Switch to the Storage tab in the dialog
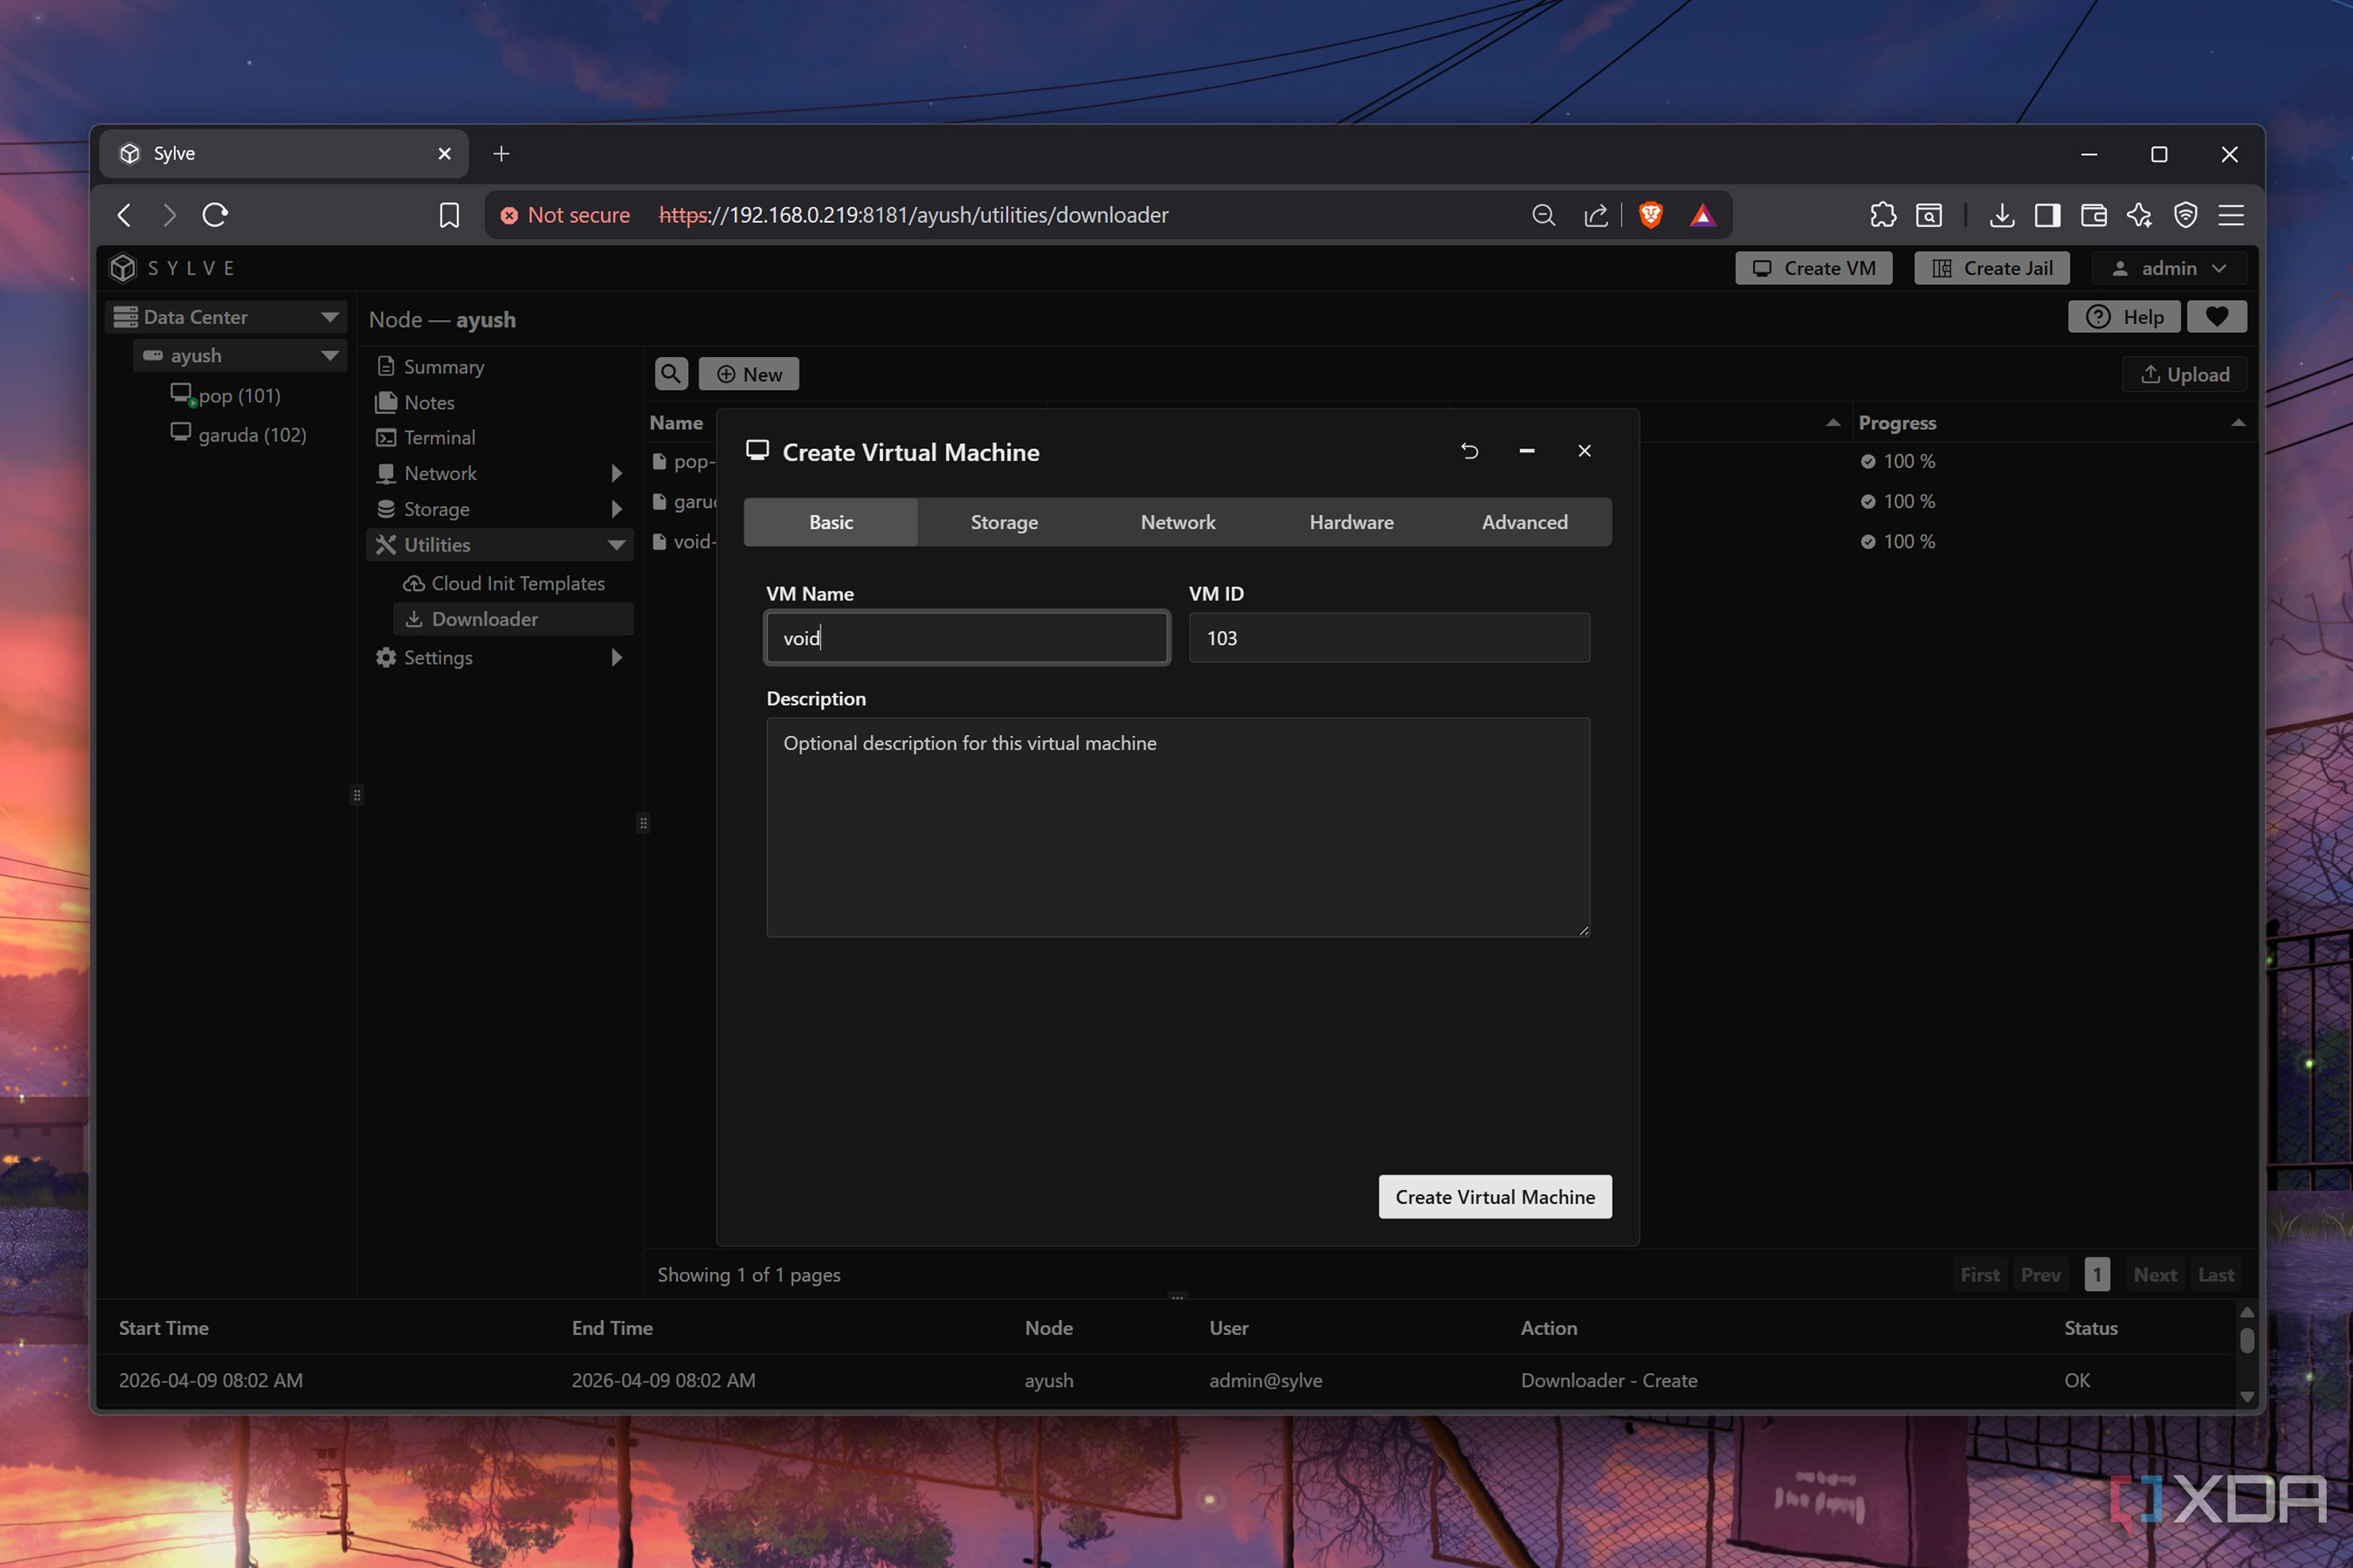Viewport: 2353px width, 1568px height. [1003, 522]
